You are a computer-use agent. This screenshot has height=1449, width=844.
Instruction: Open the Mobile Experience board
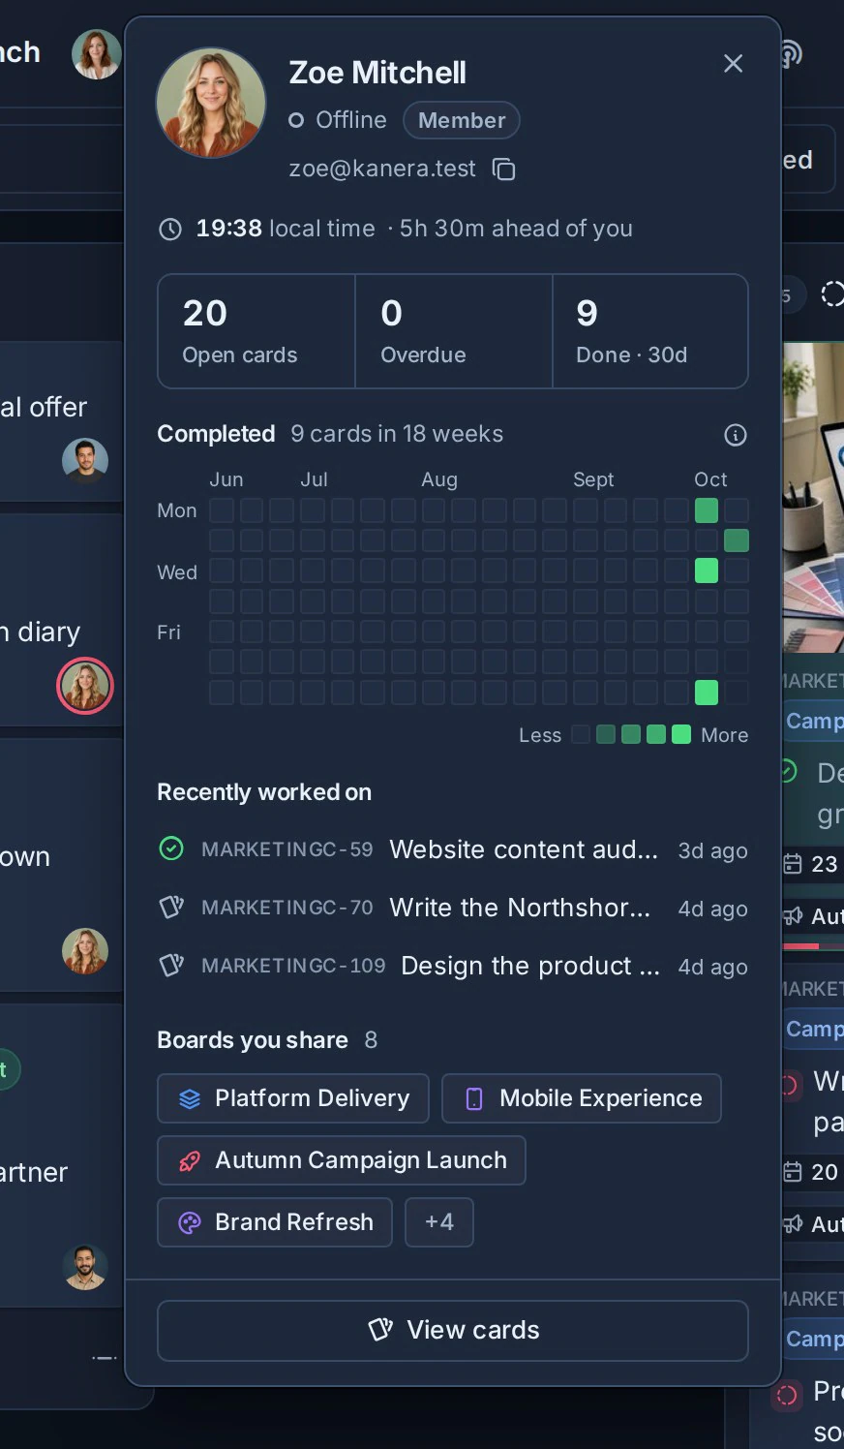pyautogui.click(x=582, y=1098)
